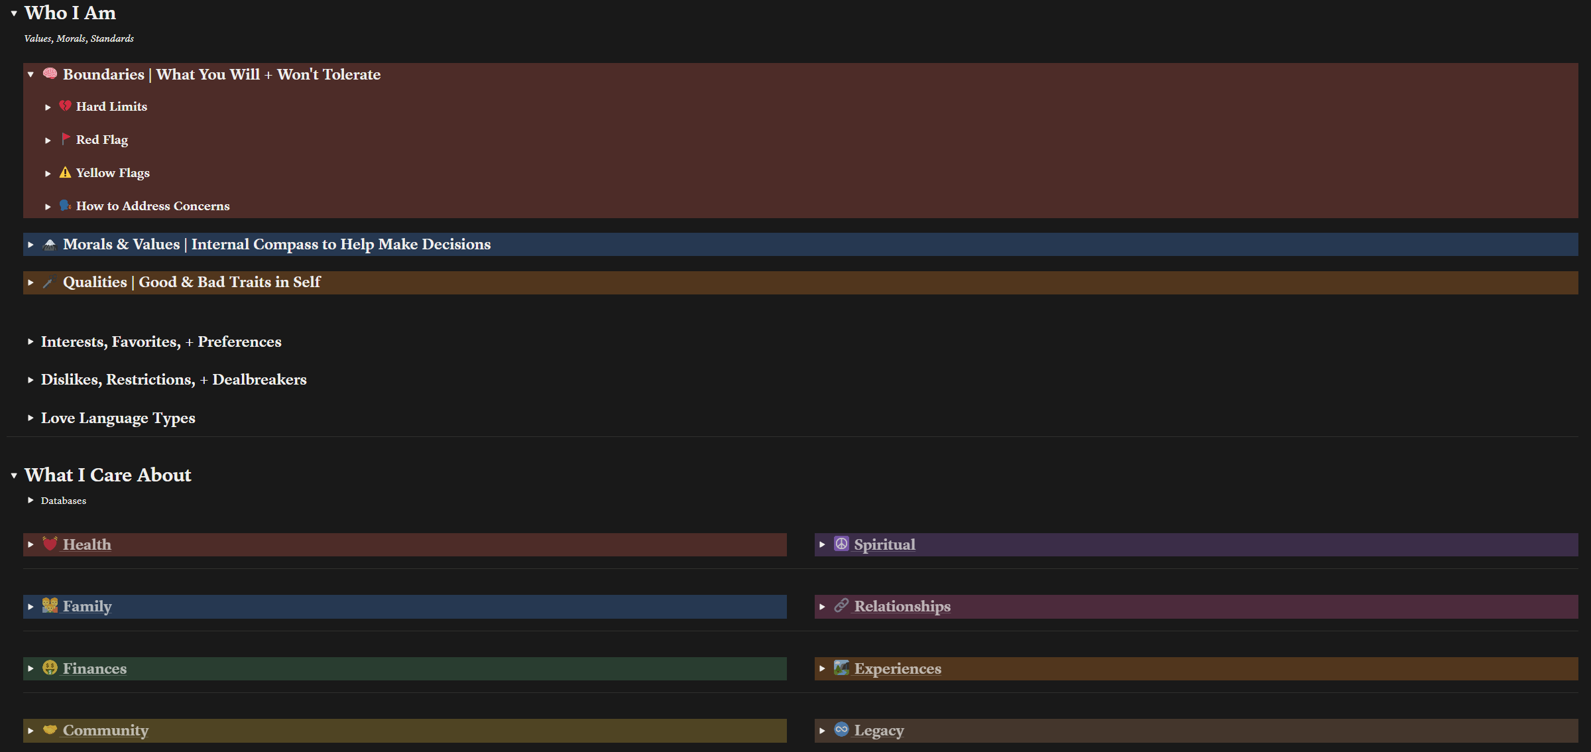Click the money face icon beside Finances
The height and width of the screenshot is (752, 1591).
pos(50,668)
